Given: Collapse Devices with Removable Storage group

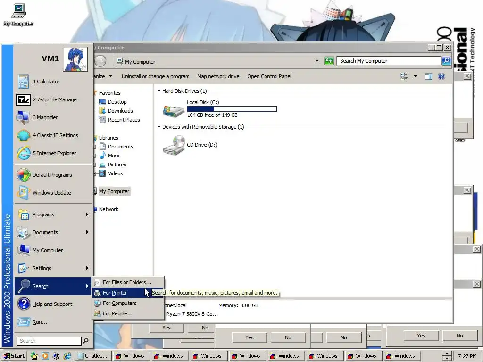Looking at the screenshot, I should [159, 126].
